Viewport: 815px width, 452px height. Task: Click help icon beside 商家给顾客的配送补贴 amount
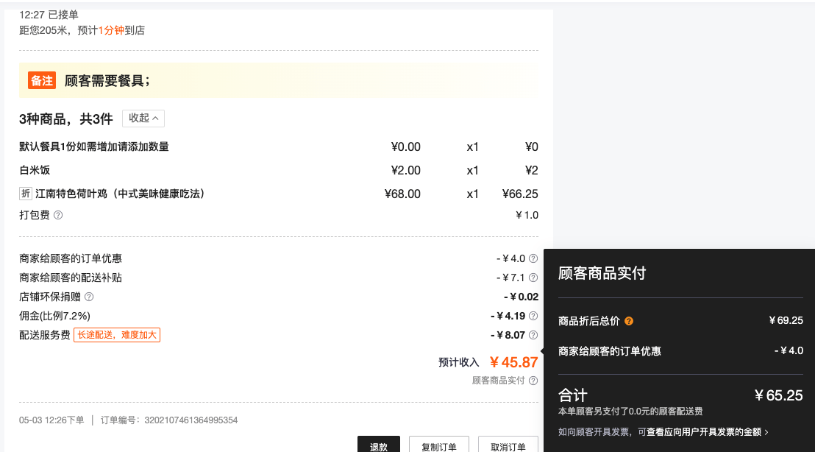533,278
